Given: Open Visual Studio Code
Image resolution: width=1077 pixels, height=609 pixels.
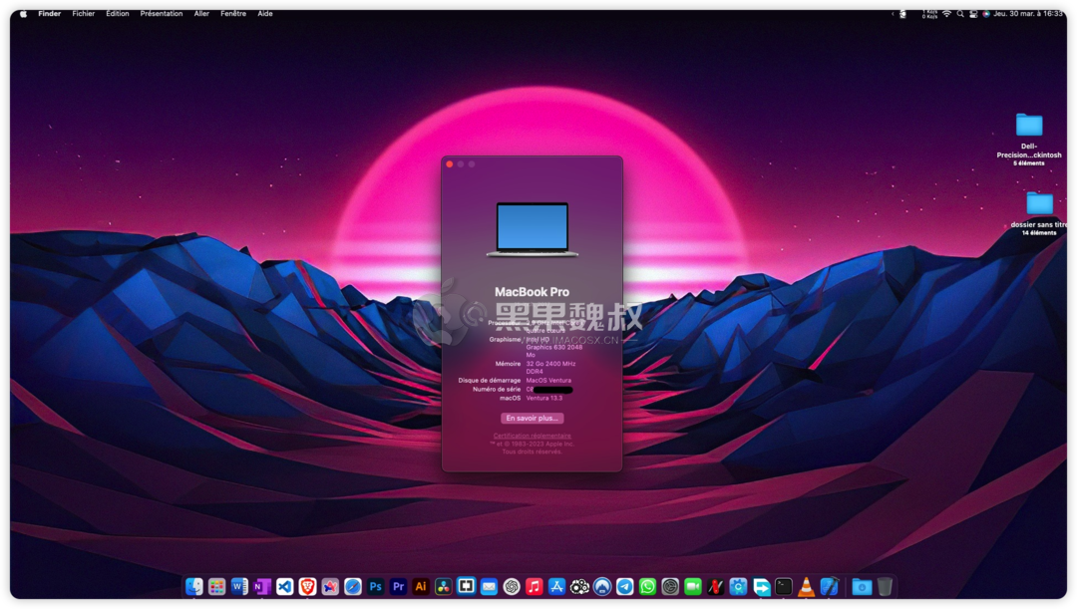Looking at the screenshot, I should [x=283, y=586].
